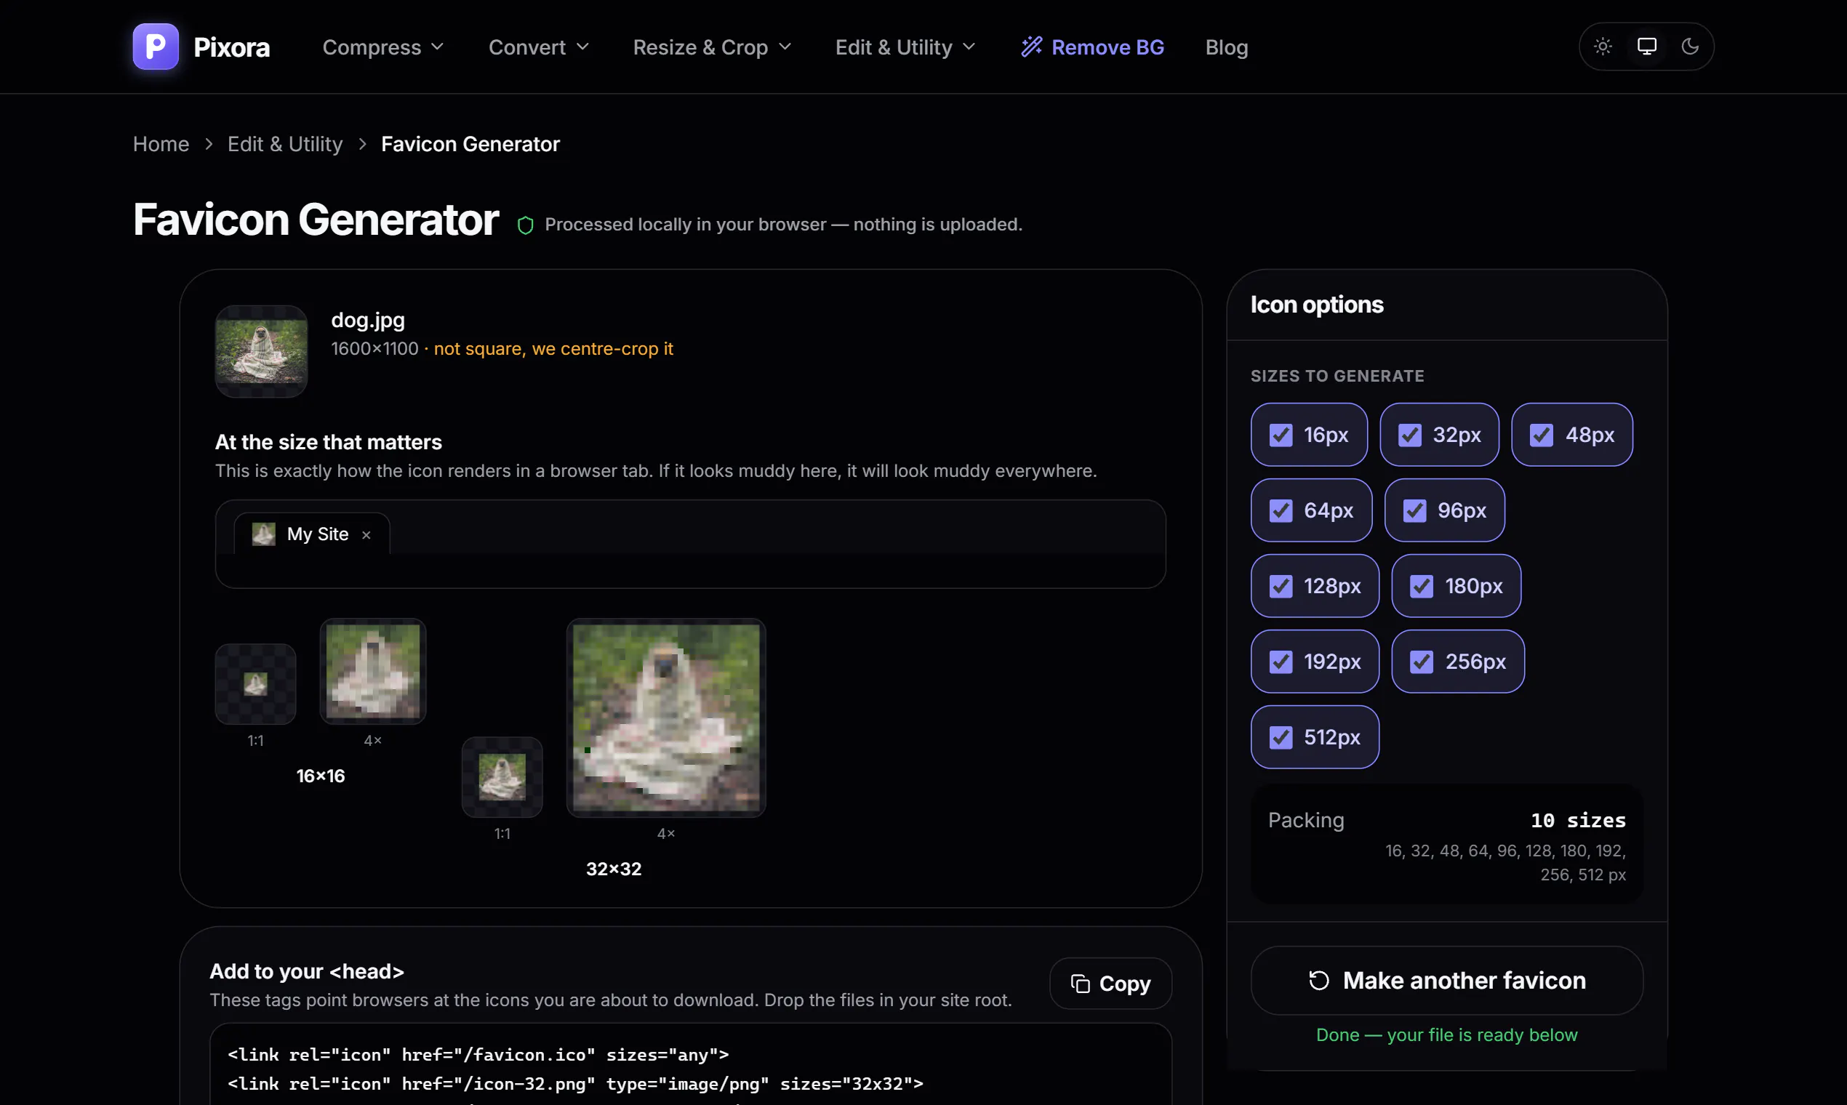Image resolution: width=1847 pixels, height=1105 pixels.
Task: Click the icon-32.png link tag line
Action: click(575, 1083)
